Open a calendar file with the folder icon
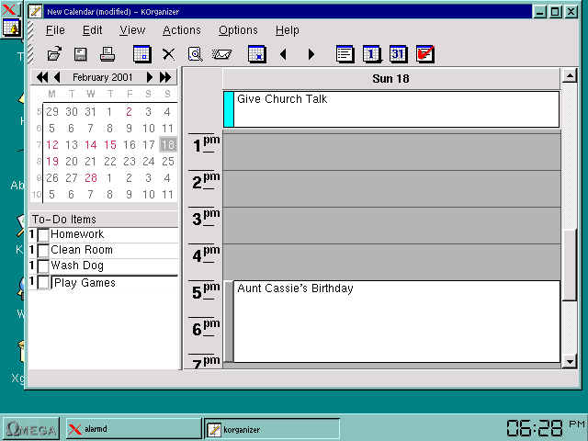 click(55, 54)
